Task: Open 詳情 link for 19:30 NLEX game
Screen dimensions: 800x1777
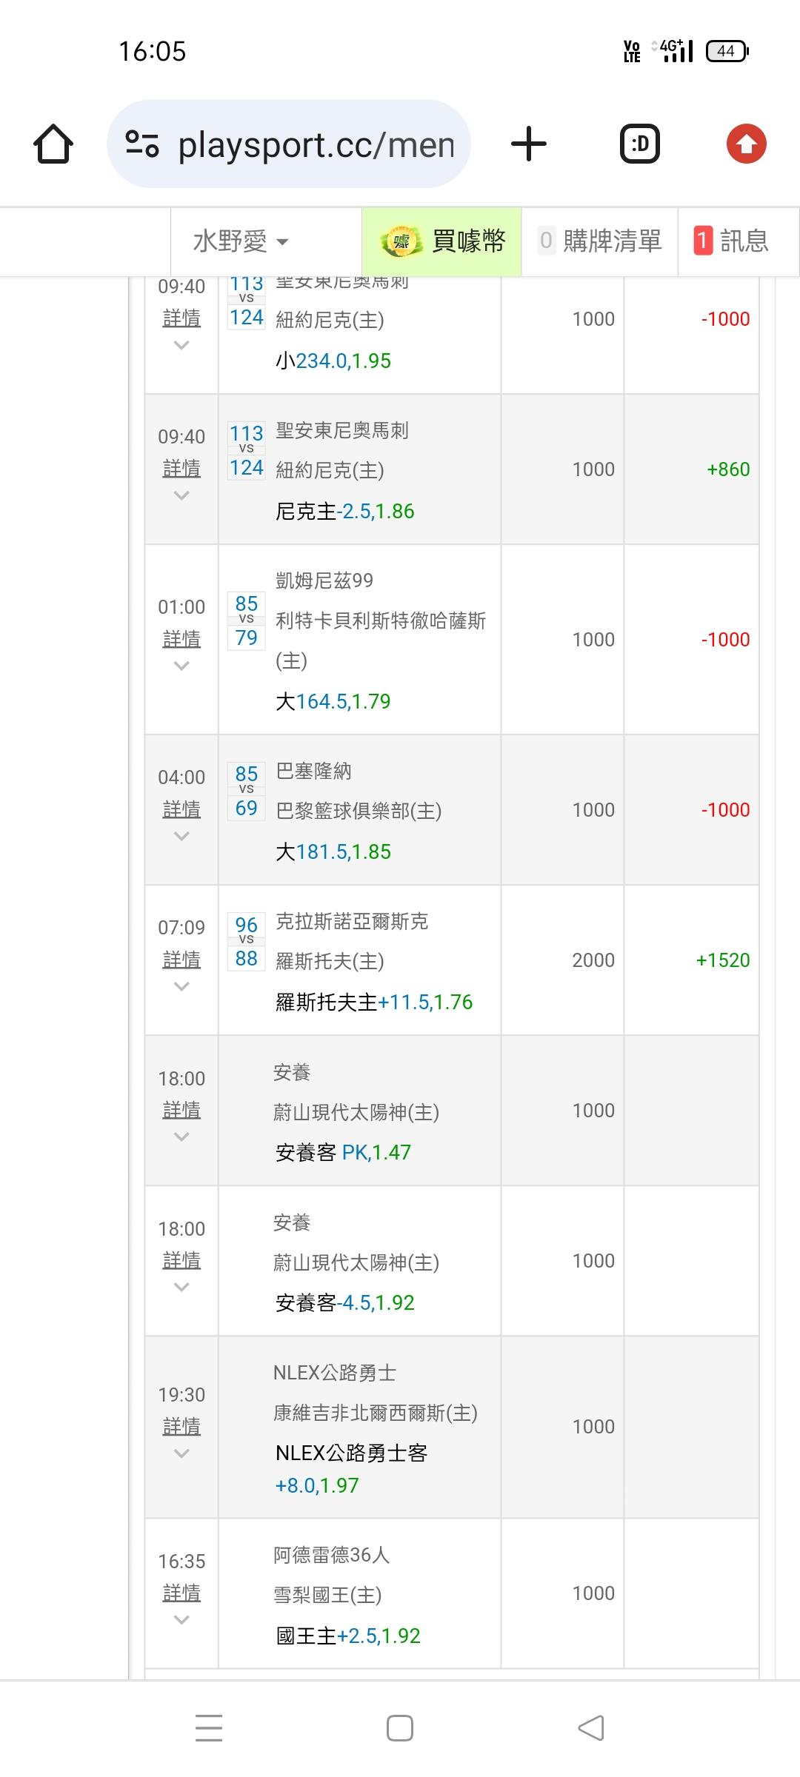Action: pos(181,1426)
